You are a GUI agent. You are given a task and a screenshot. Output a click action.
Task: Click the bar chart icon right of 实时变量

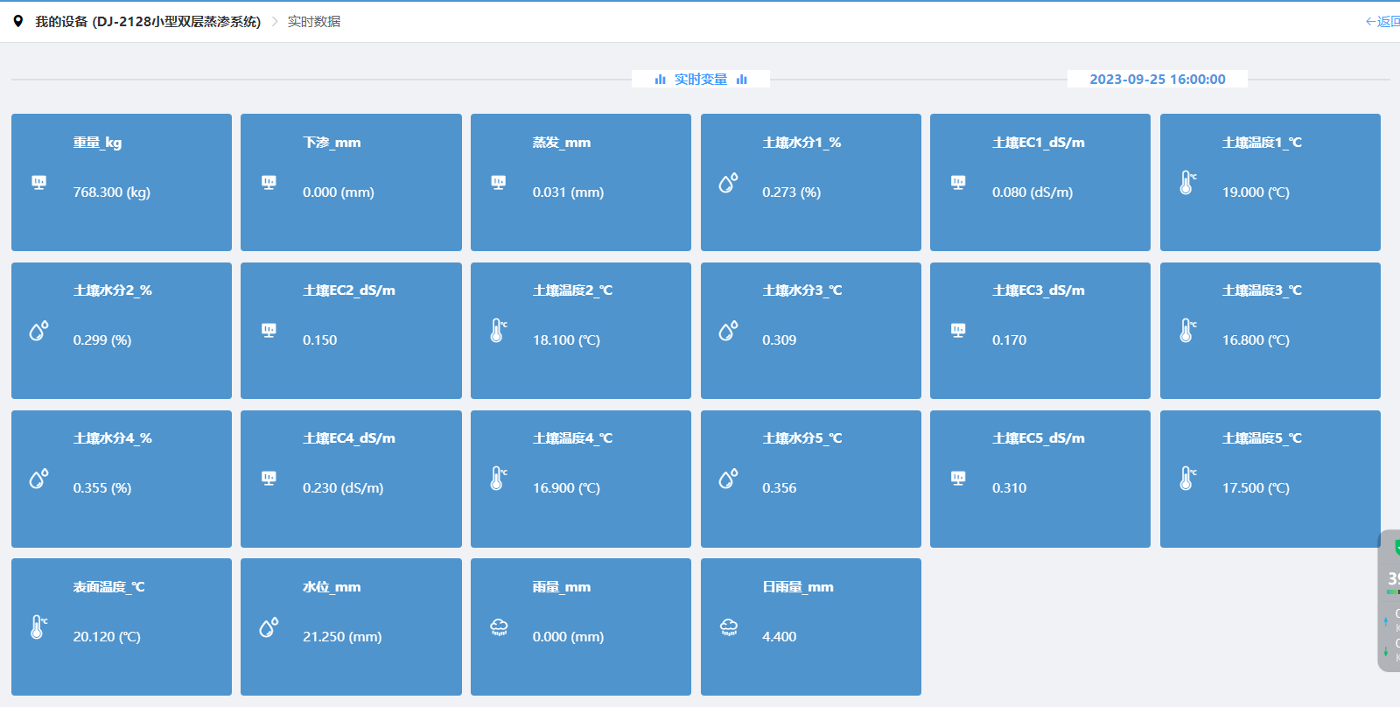(742, 80)
